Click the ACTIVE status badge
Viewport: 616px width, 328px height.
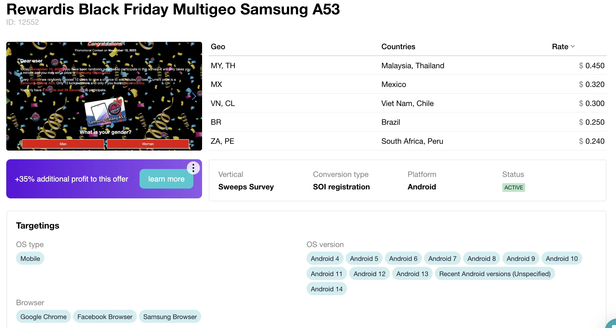[x=513, y=188]
